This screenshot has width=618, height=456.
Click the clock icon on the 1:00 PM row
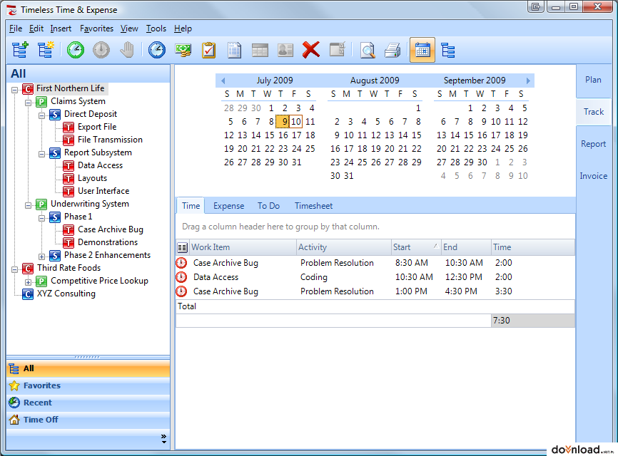[x=181, y=291]
